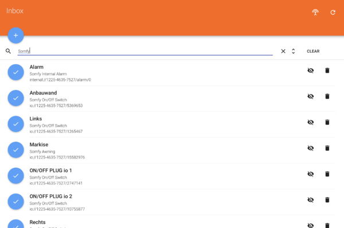
Task: Select the Rechts entry title
Action: coord(37,222)
